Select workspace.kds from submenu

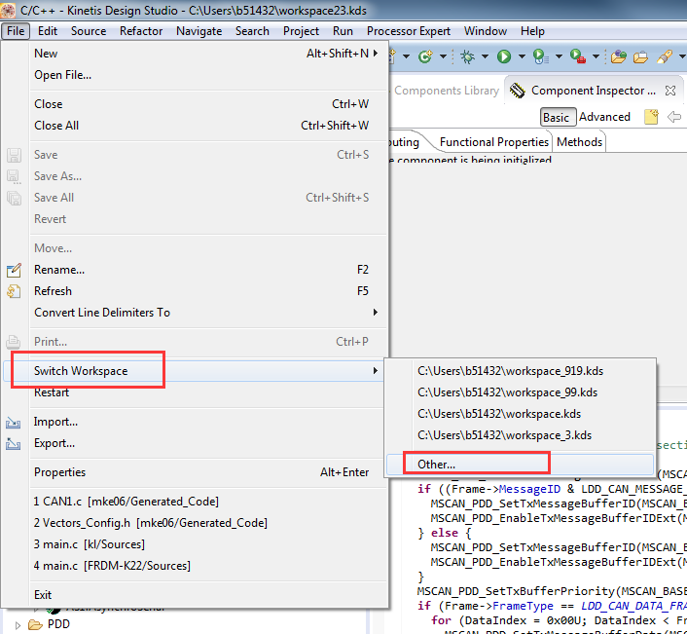520,414
